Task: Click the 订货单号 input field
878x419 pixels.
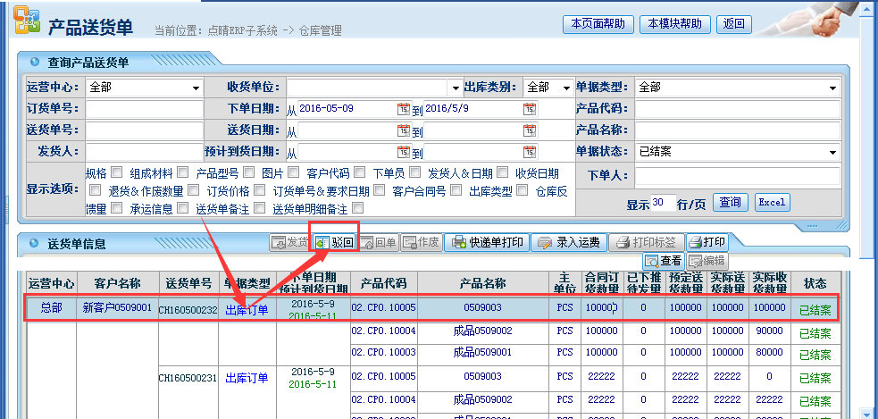Action: (144, 109)
